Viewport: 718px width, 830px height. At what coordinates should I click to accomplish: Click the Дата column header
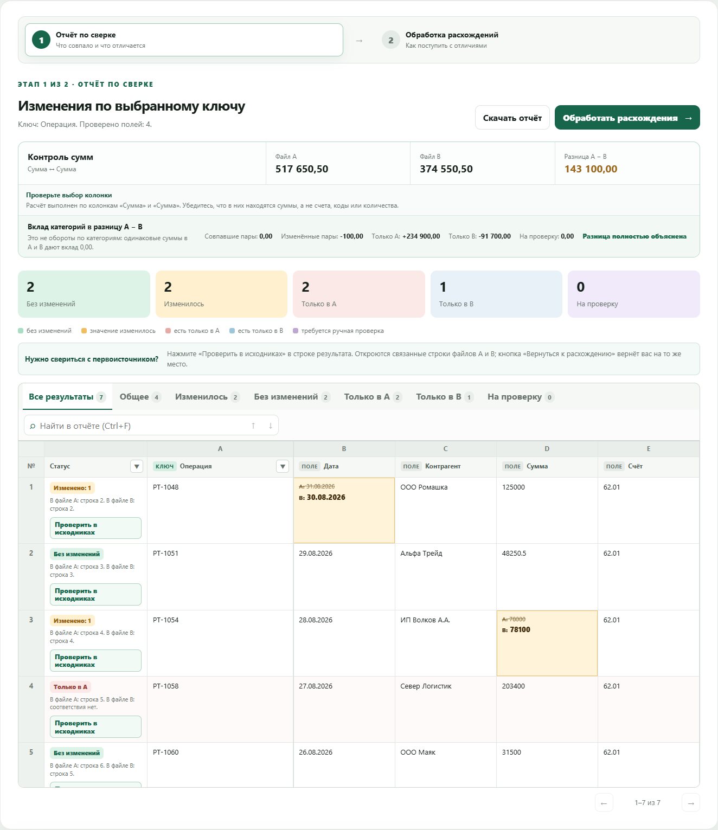point(344,466)
